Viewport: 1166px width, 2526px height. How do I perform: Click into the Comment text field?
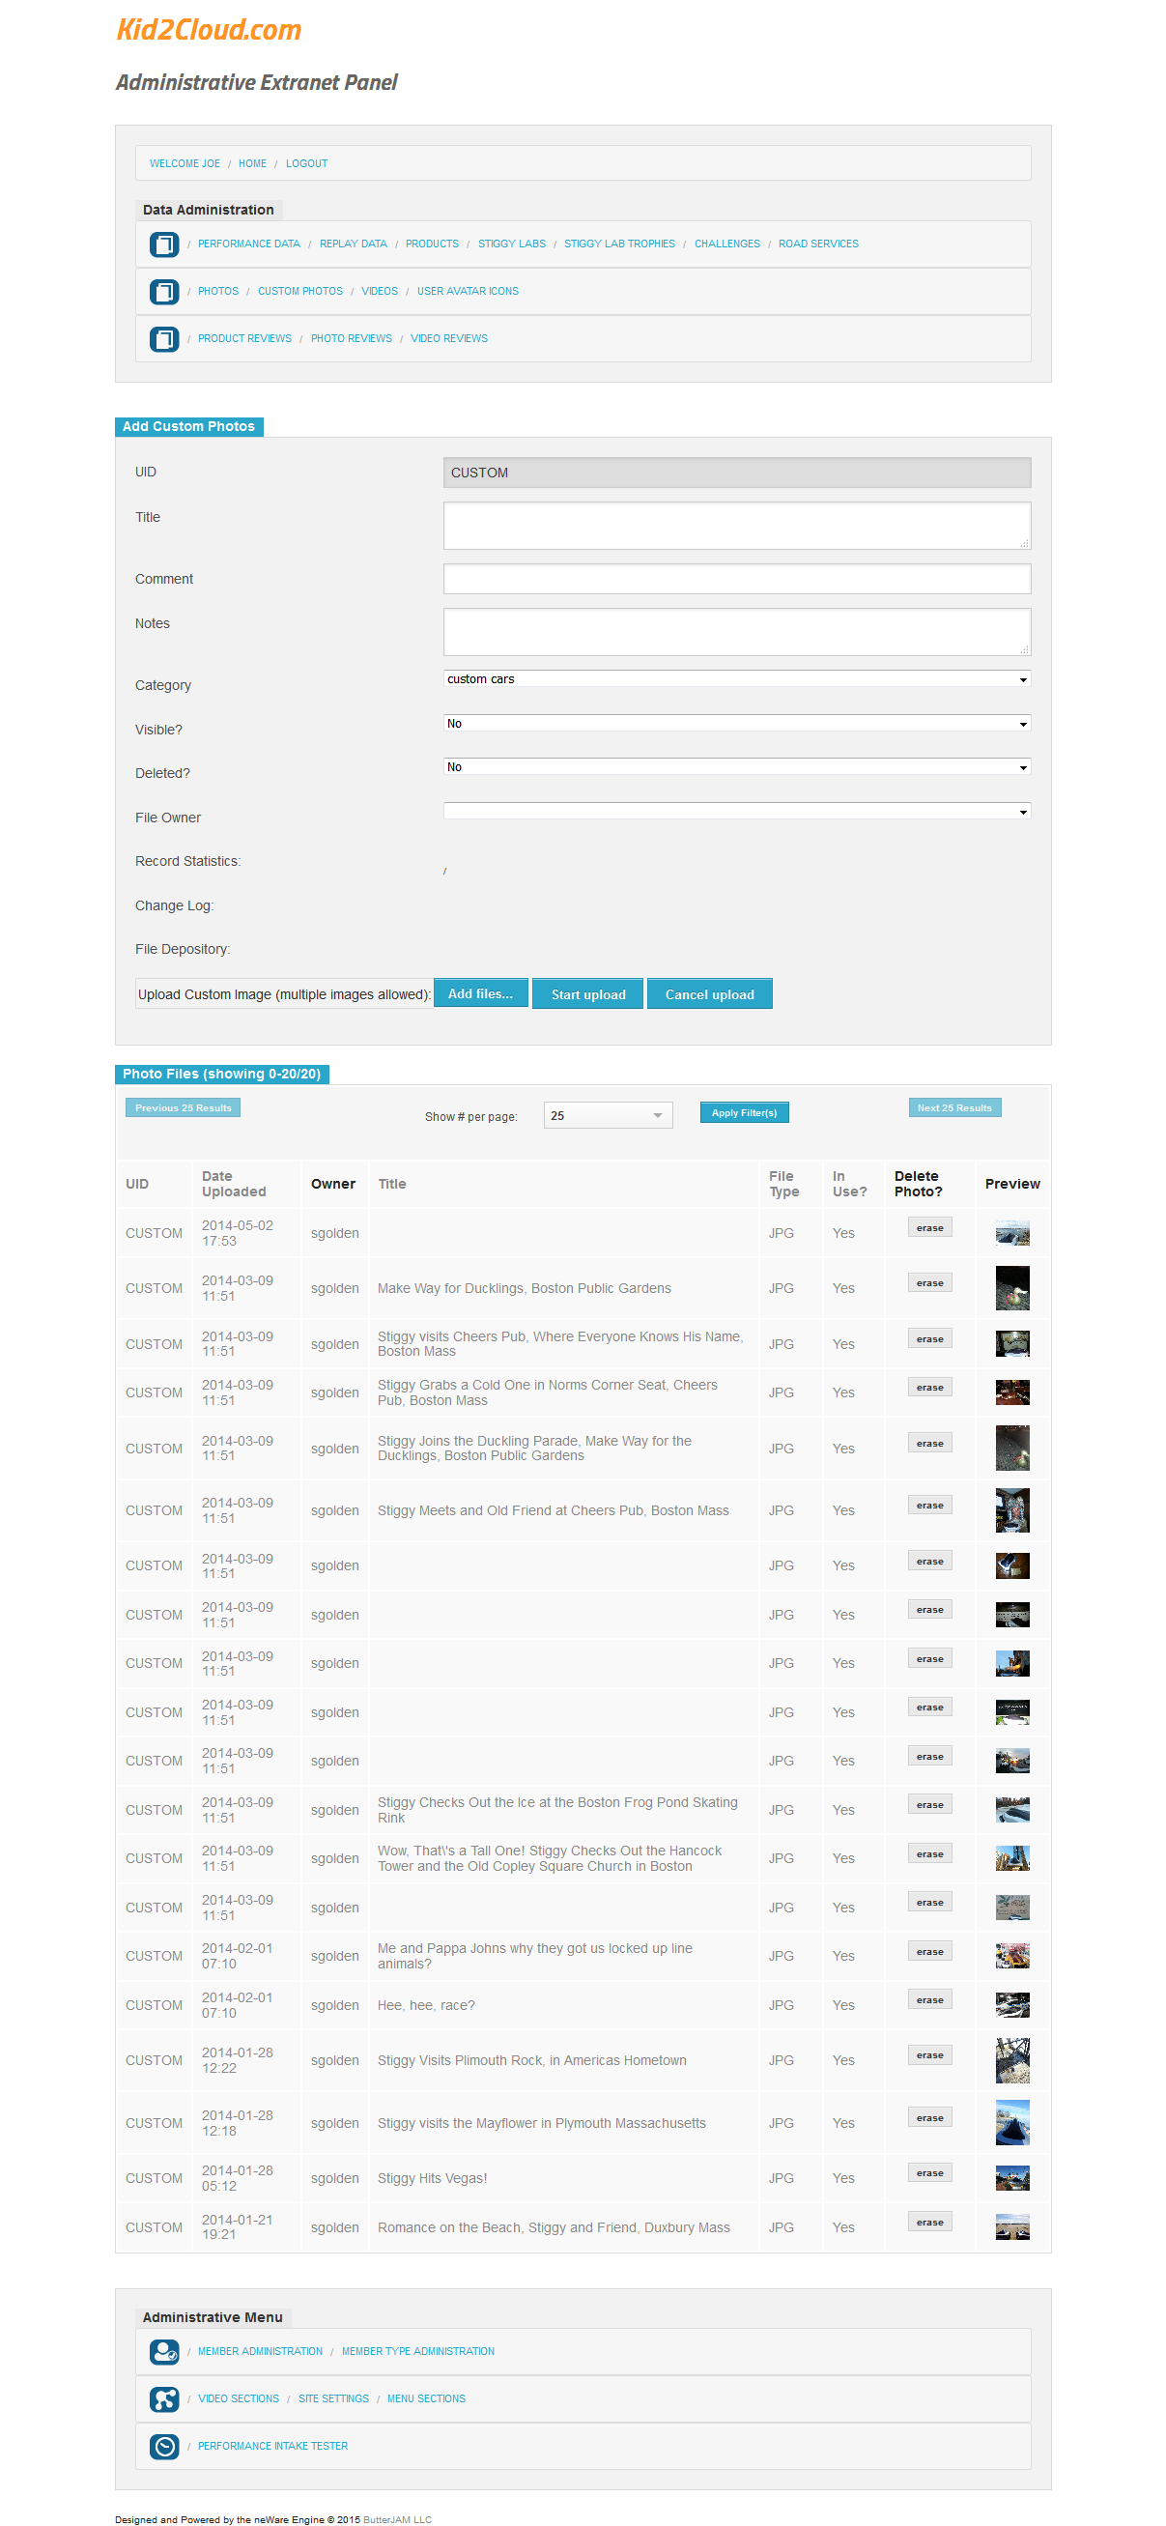(x=735, y=579)
